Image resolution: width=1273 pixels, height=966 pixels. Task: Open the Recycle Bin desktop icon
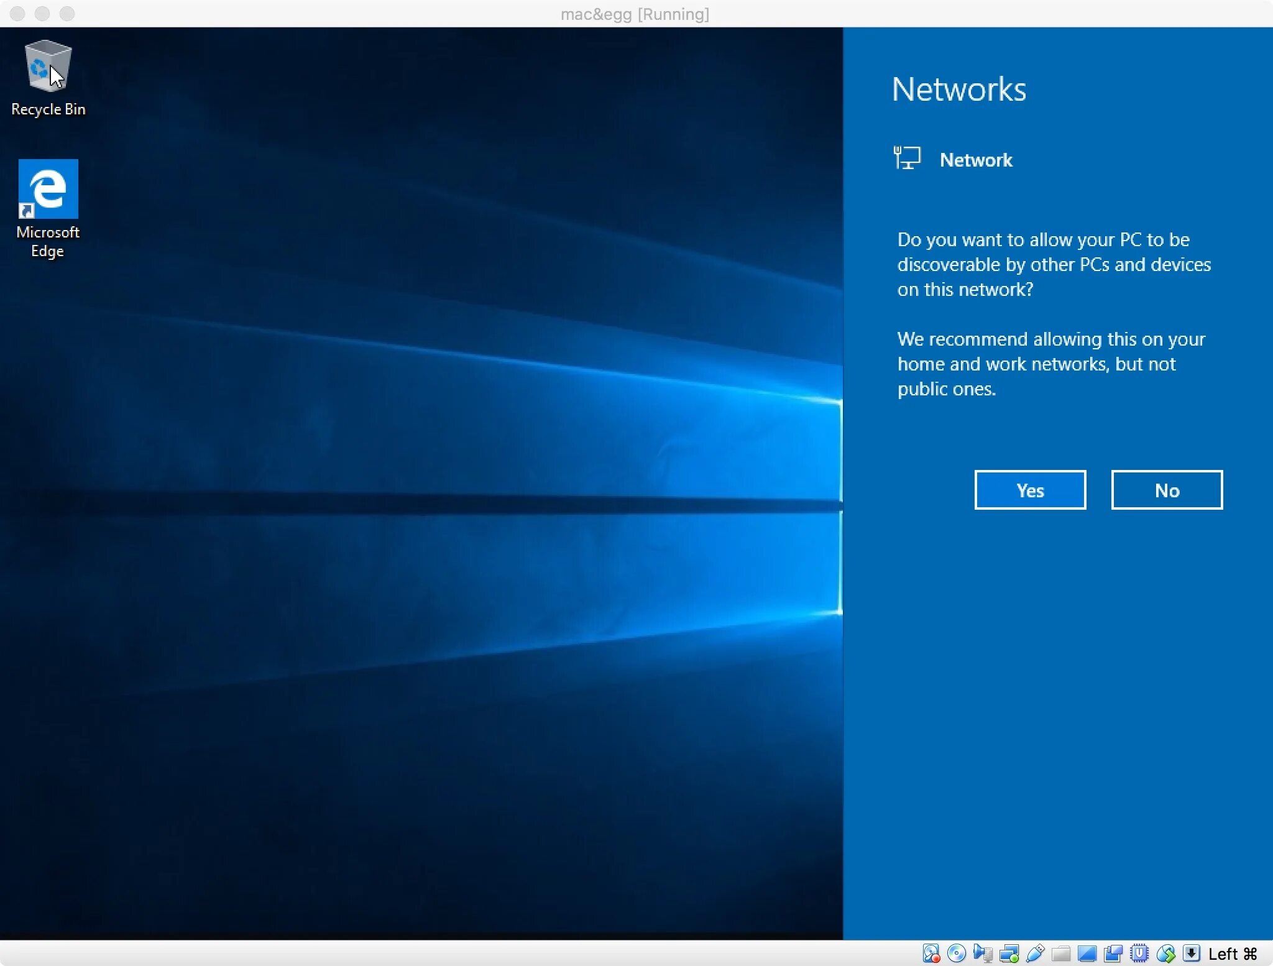tap(48, 78)
